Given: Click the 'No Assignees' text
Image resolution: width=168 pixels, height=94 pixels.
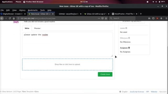Looking at the screenshot, I should point(125,52).
